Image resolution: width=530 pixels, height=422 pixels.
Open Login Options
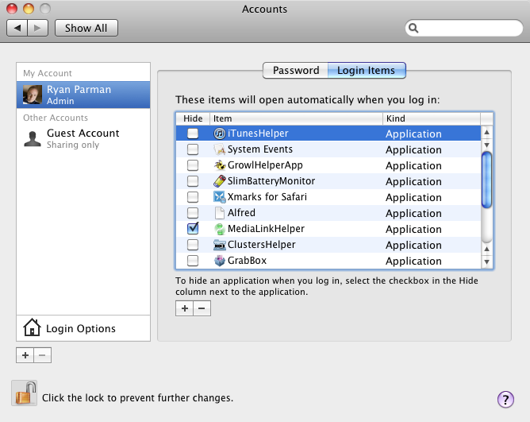(83, 328)
